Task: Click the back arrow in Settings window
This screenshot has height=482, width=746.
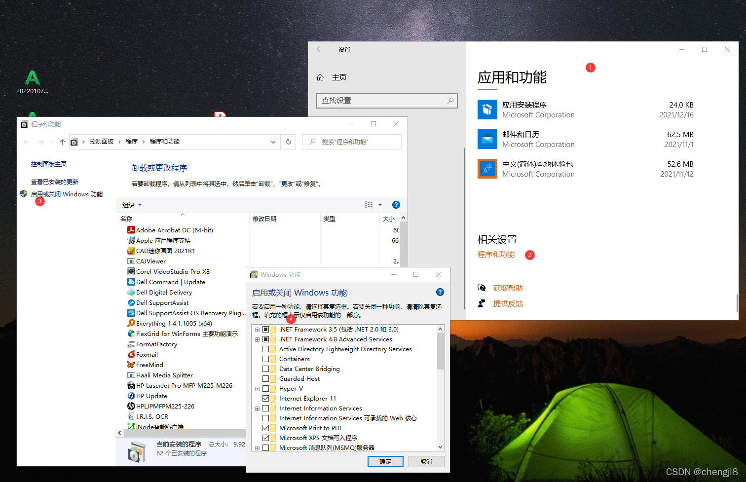Action: 320,49
